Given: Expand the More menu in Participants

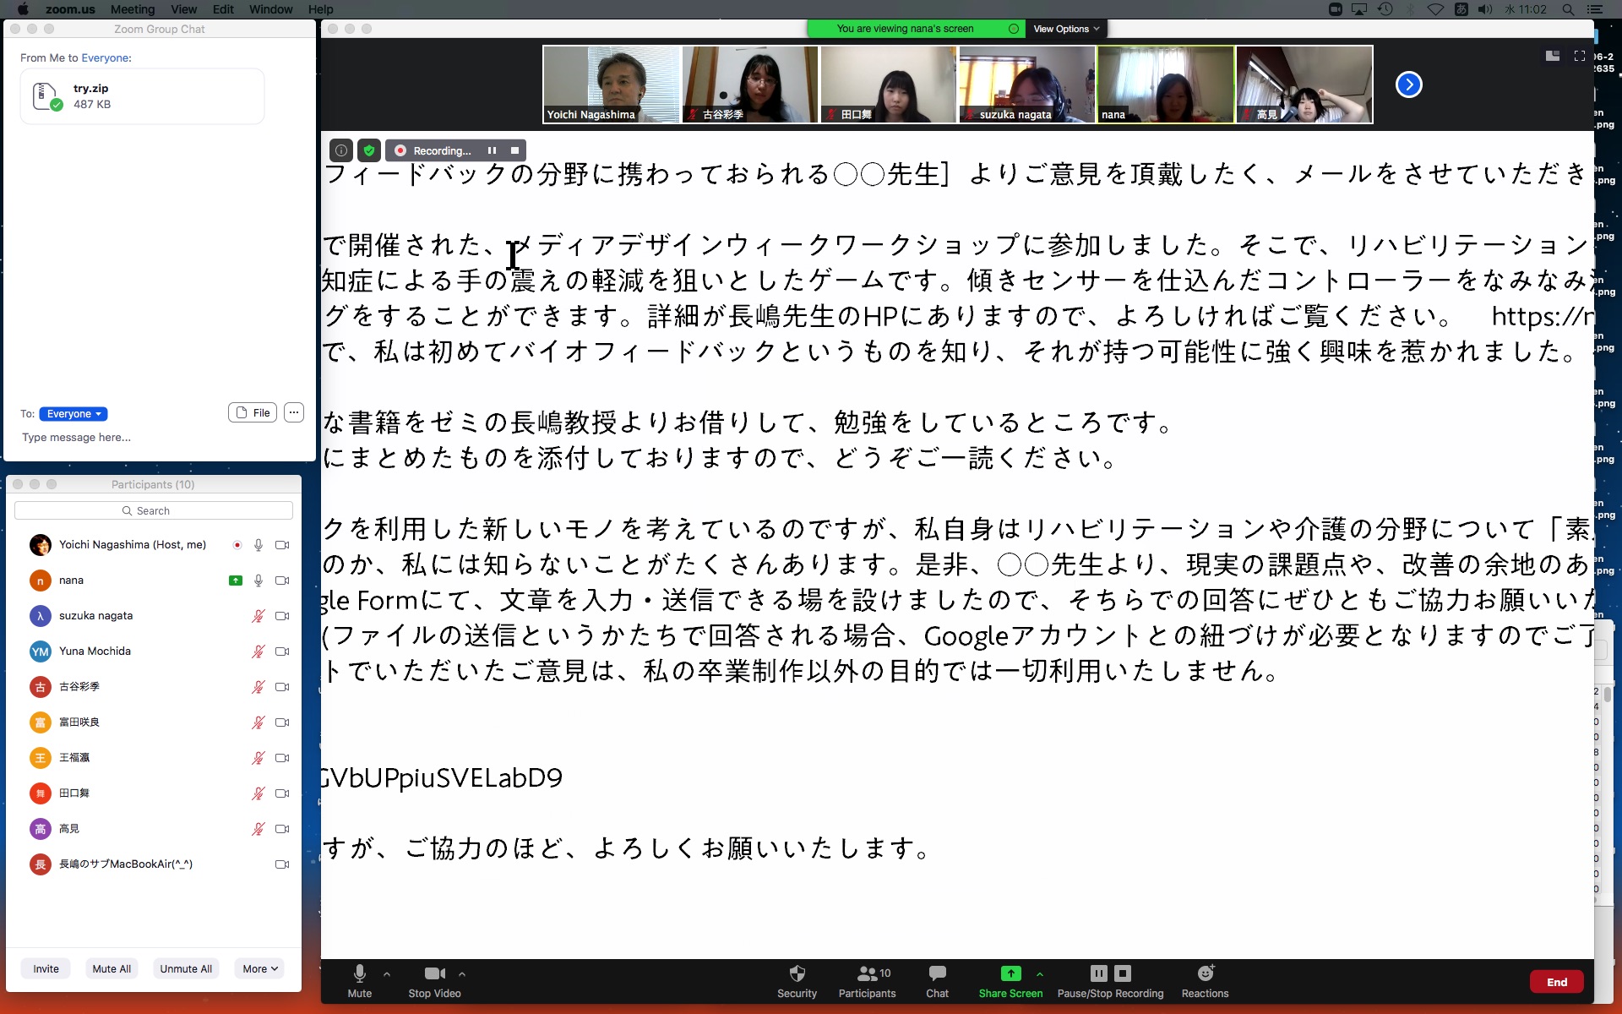Looking at the screenshot, I should (x=260, y=968).
